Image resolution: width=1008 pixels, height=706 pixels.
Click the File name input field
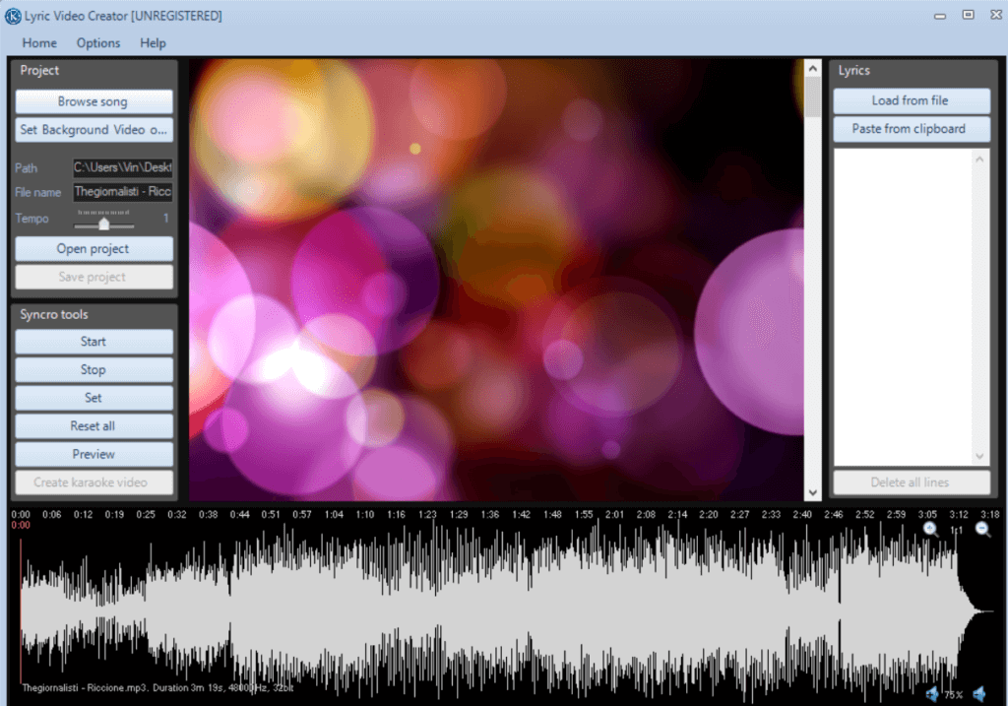[x=122, y=192]
